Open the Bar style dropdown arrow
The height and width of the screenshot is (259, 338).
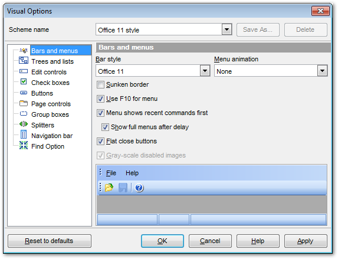coord(205,71)
